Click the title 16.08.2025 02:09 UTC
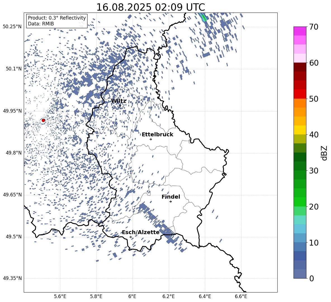Image resolution: width=331 pixels, height=302 pixels. point(150,7)
